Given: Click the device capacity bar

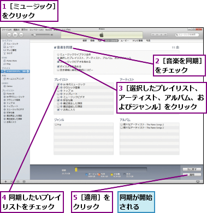Looking at the screenshot, I should pyautogui.click(x=110, y=170).
